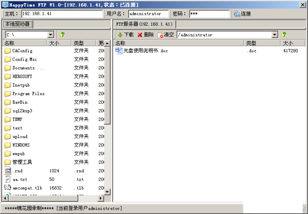Click the local list scroll-right arrow
The image size is (308, 214).
(x=100, y=198)
